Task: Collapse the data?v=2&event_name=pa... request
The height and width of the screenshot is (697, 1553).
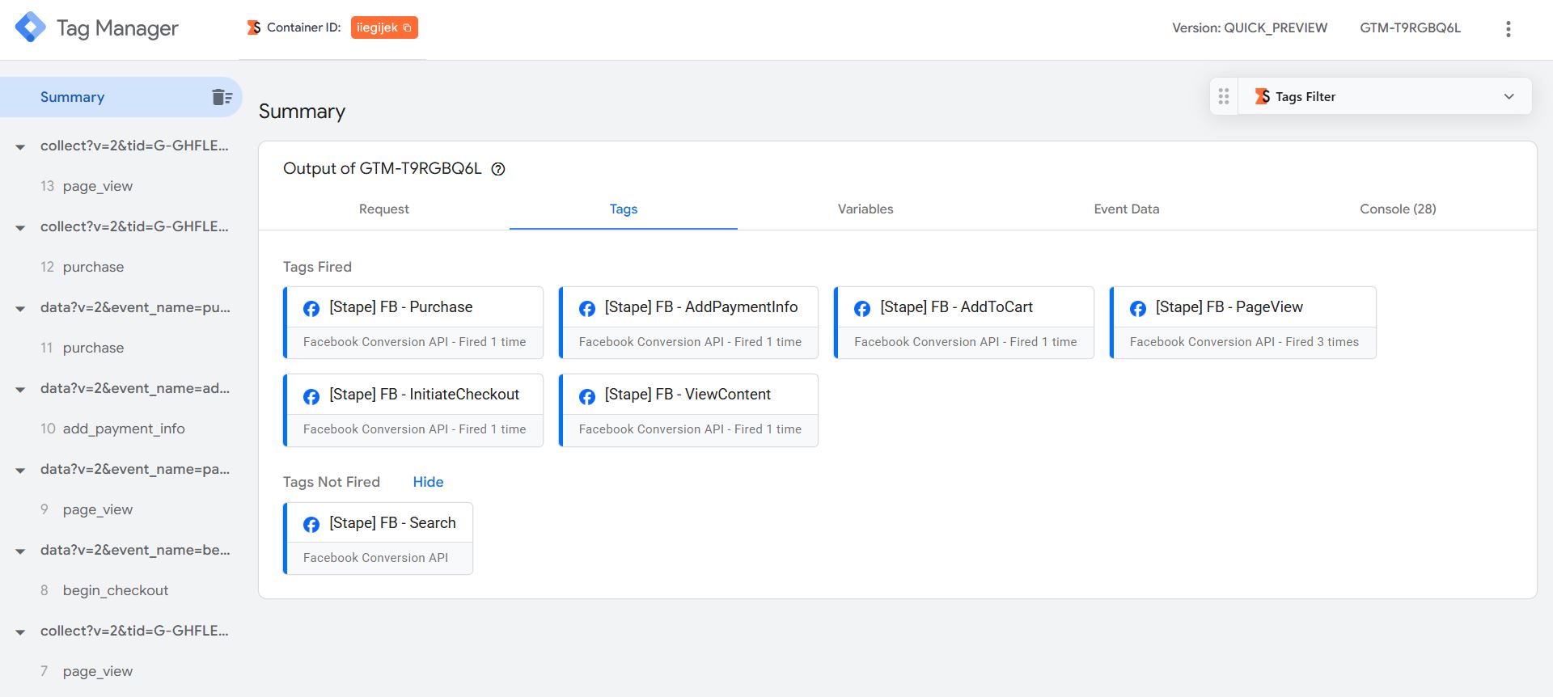Action: 20,471
